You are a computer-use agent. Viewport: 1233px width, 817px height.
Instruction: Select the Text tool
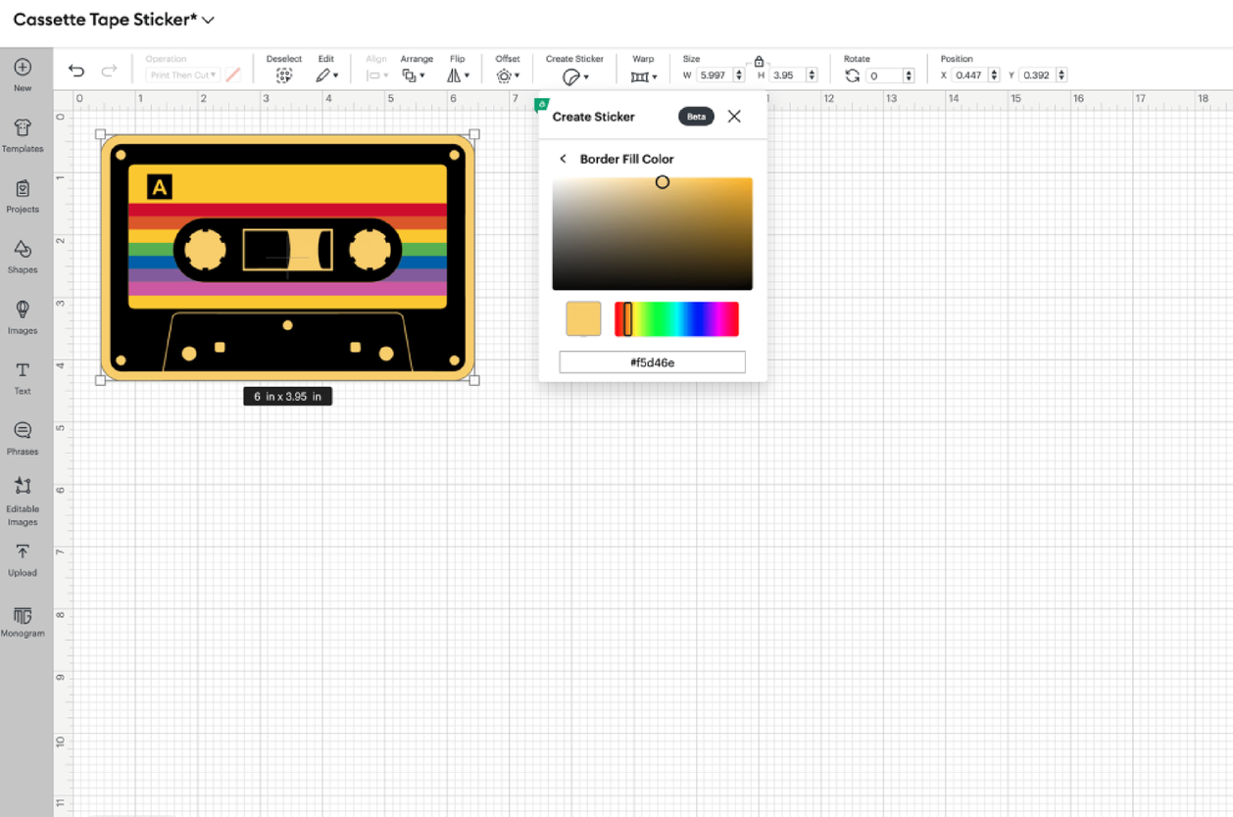point(23,371)
